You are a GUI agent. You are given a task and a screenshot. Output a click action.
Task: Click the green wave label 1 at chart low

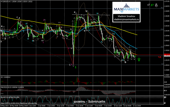tap(76, 67)
